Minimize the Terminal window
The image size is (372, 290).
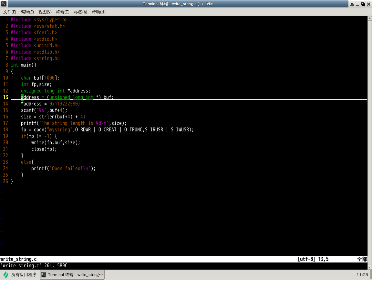click(x=357, y=4)
